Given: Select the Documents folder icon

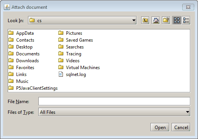Looking at the screenshot, I should [11, 53].
